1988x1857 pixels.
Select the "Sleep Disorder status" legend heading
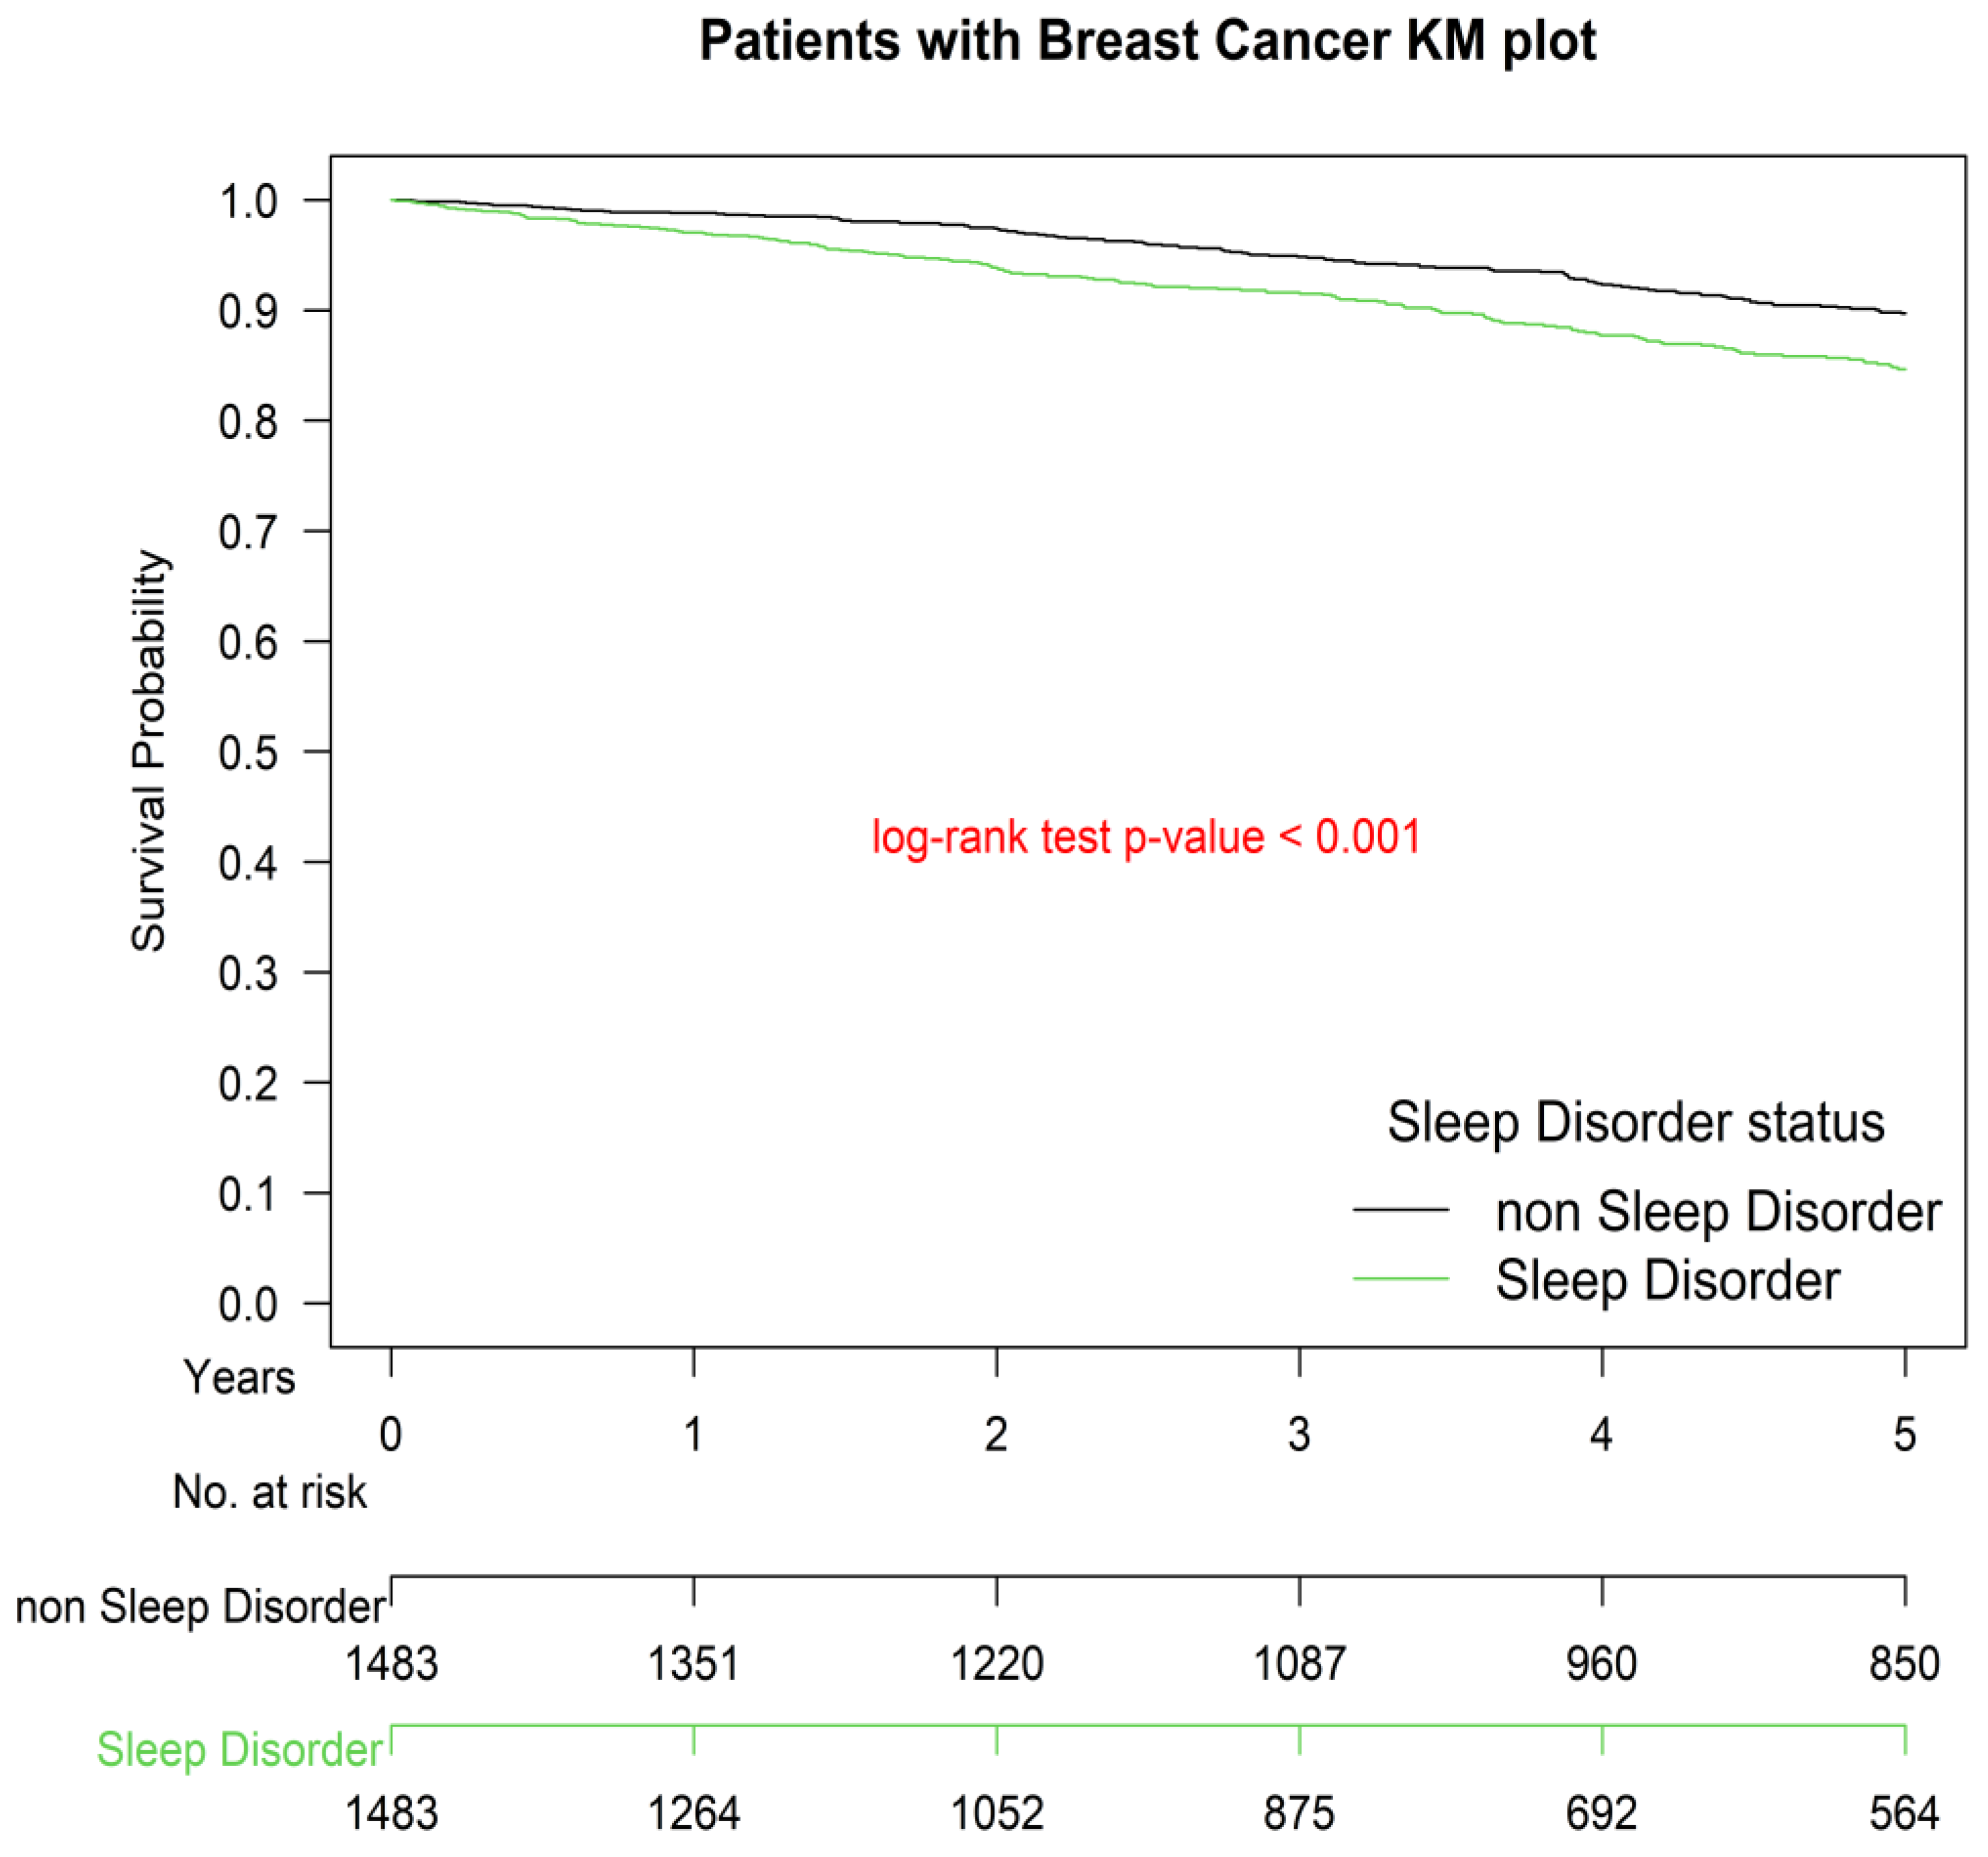[x=1635, y=1122]
